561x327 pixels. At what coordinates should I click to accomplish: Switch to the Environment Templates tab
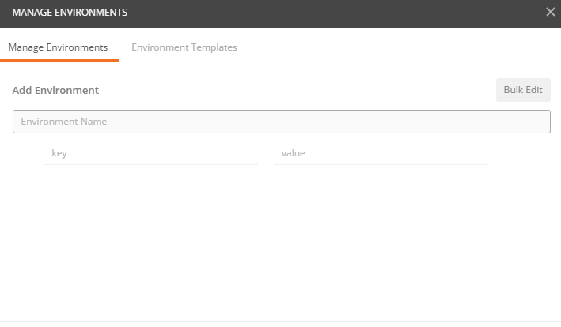pos(184,47)
